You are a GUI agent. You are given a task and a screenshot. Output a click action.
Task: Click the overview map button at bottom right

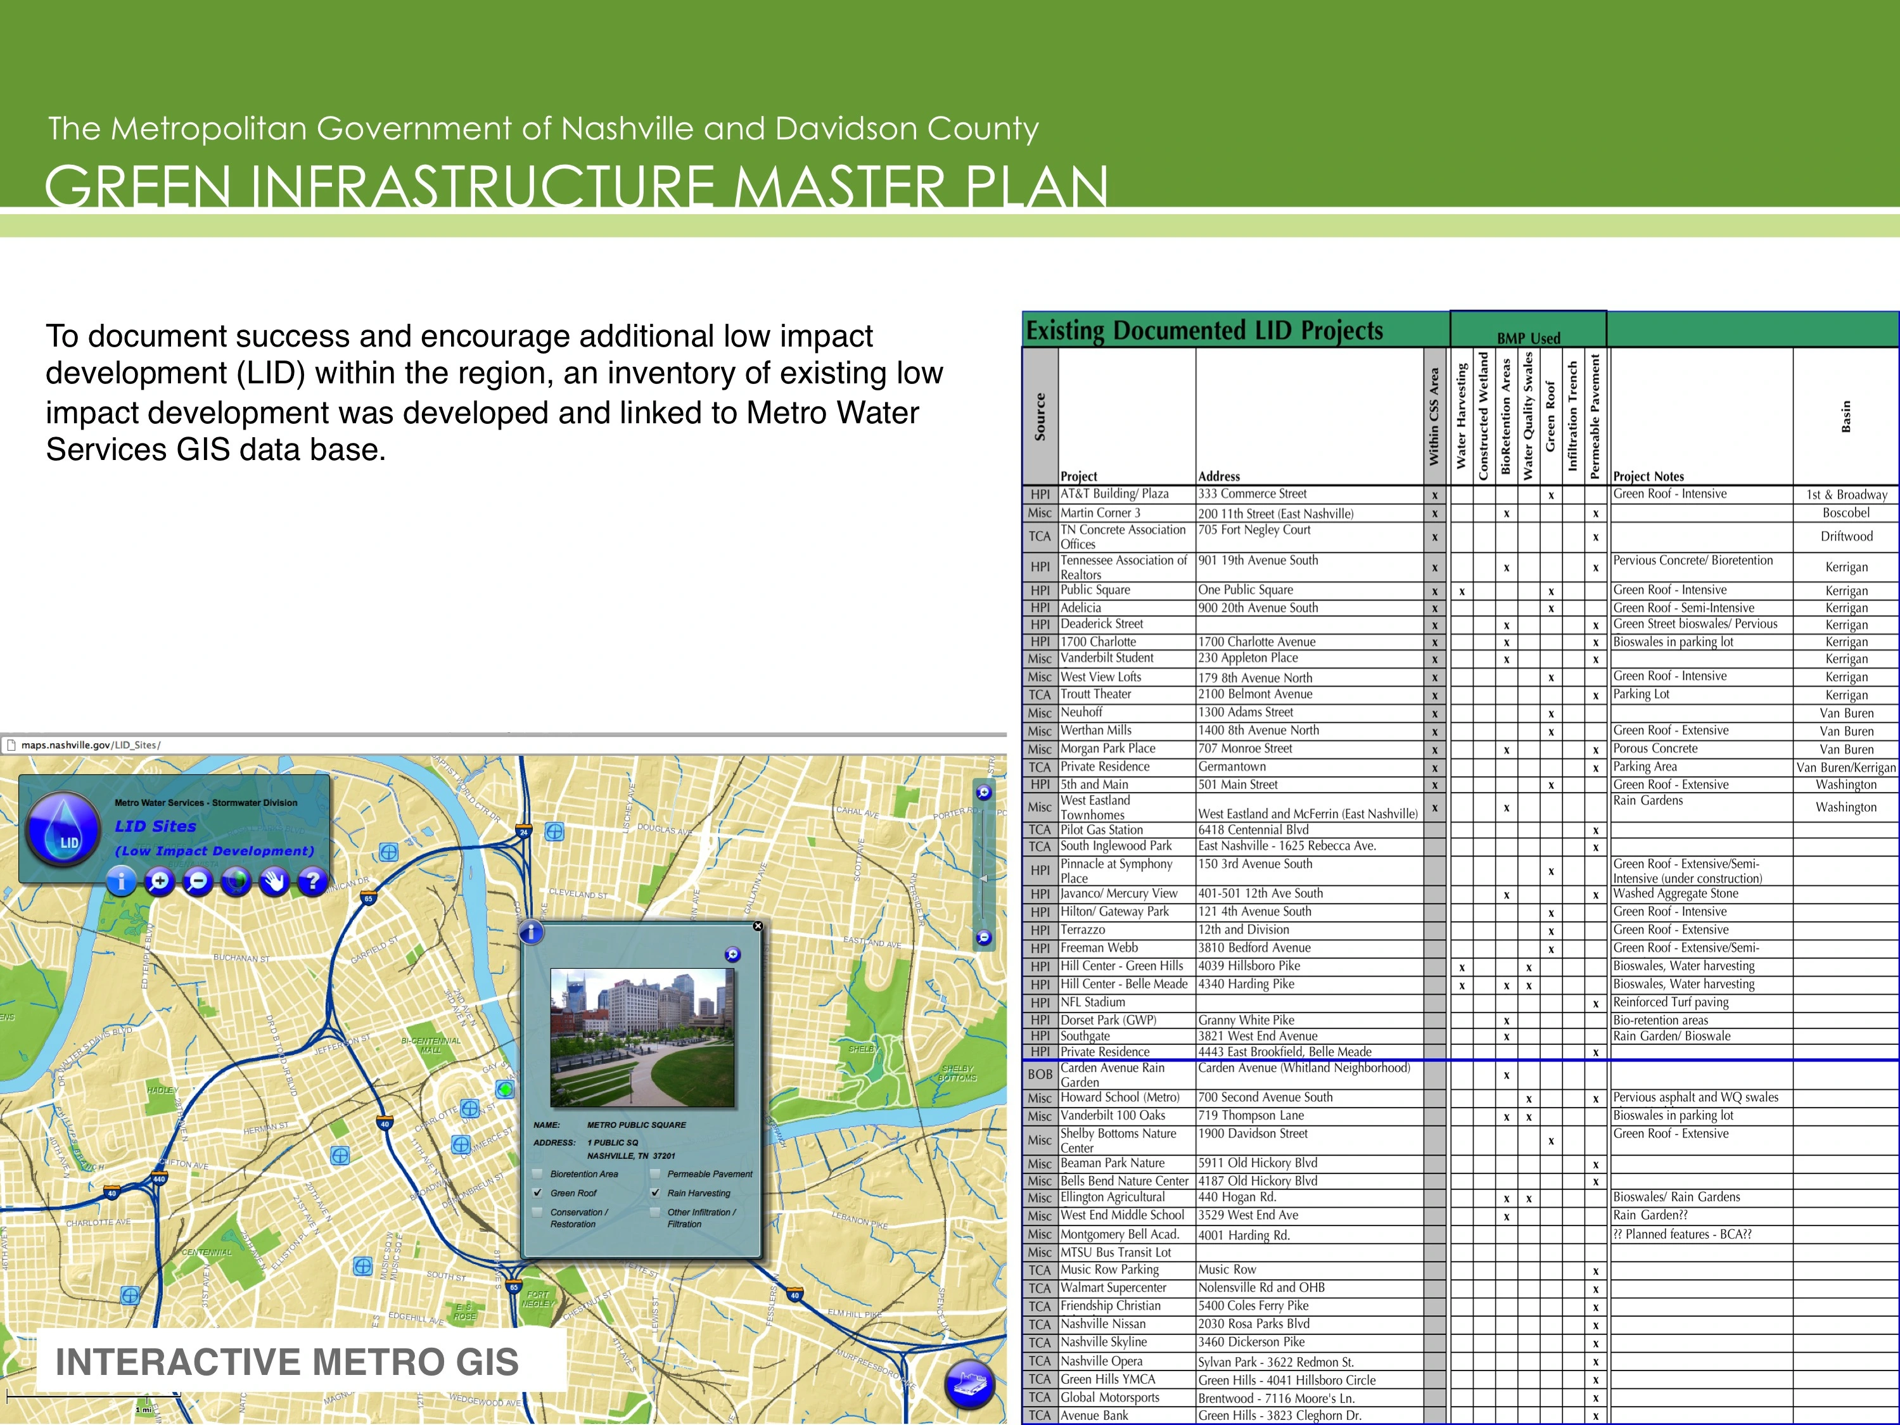pyautogui.click(x=969, y=1386)
